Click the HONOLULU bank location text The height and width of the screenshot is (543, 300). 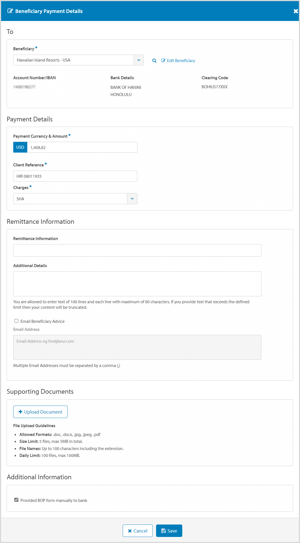[121, 95]
